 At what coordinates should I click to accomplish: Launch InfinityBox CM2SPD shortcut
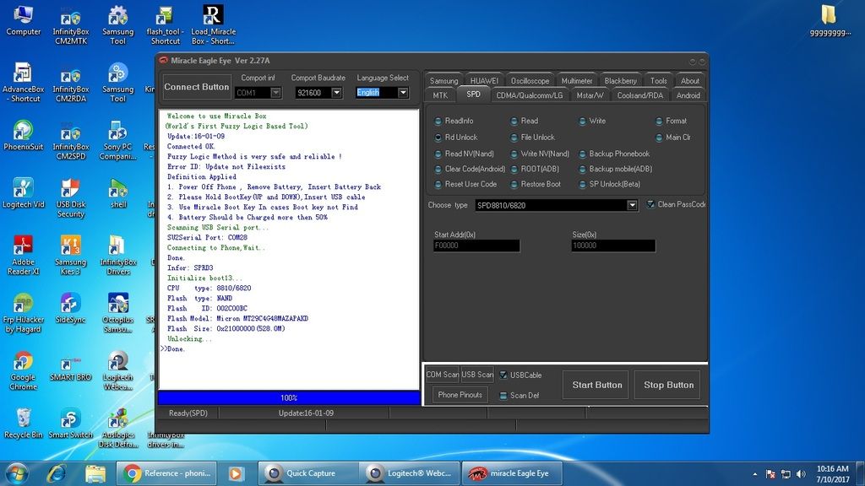71,141
